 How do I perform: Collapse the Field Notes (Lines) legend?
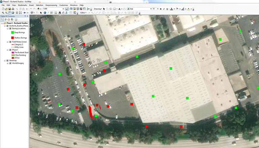[x=8, y=42]
